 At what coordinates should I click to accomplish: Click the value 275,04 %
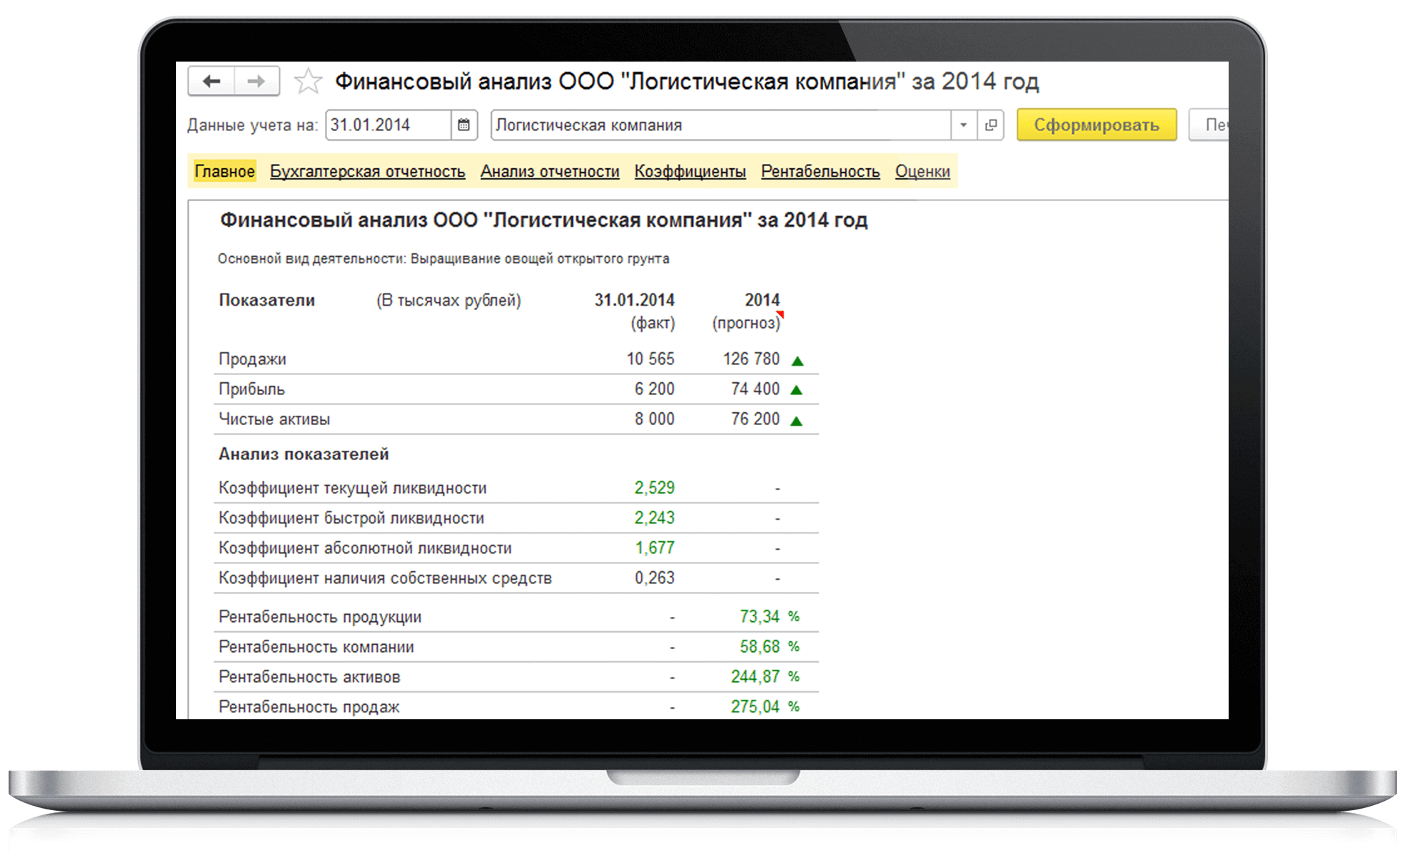coord(765,707)
